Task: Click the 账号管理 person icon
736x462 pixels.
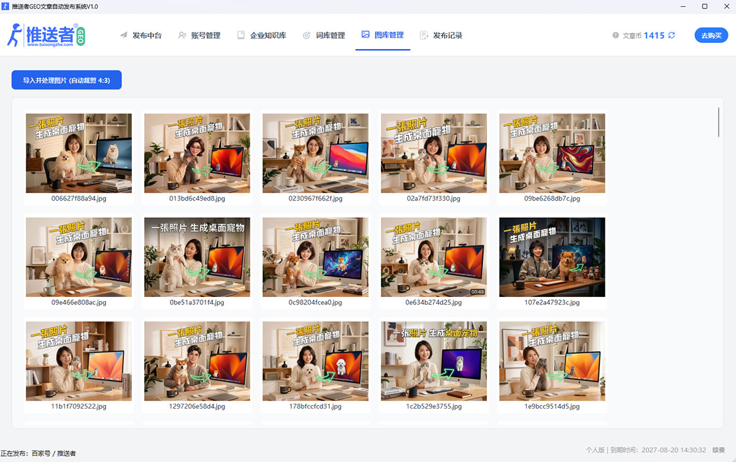Action: [x=182, y=36]
